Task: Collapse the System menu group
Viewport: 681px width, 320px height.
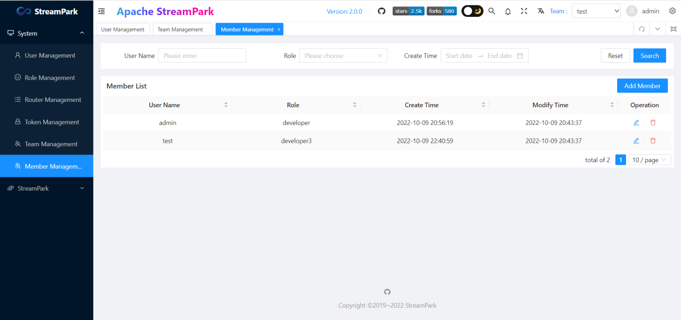Action: 47,33
